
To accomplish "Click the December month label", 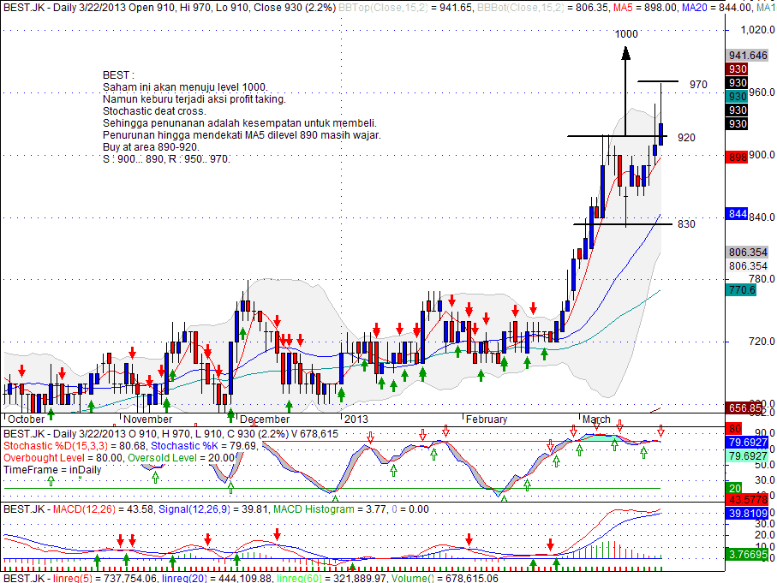I will pyautogui.click(x=265, y=419).
